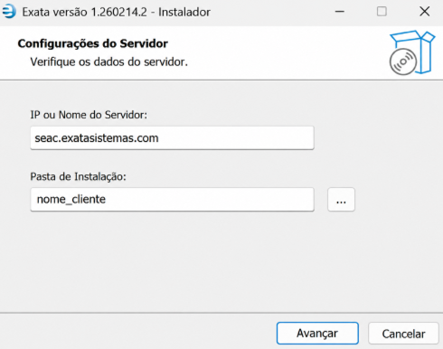
Task: Click the Avançar button
Action: click(317, 334)
